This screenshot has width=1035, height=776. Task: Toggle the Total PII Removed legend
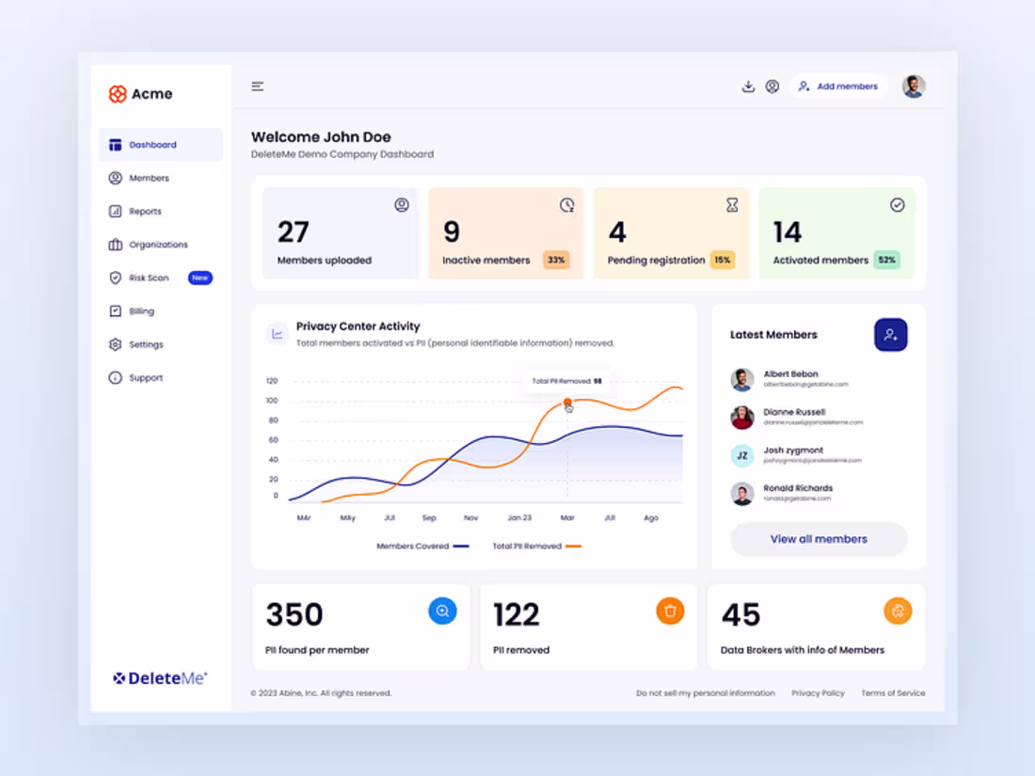point(536,546)
